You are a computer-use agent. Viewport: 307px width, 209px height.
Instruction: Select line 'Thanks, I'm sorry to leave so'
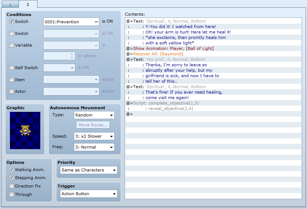click(213, 65)
